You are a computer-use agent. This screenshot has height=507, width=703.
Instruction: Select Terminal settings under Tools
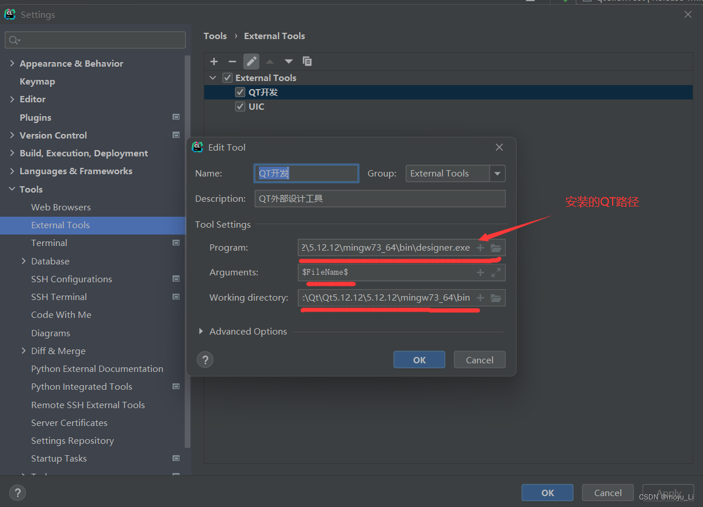pos(49,243)
